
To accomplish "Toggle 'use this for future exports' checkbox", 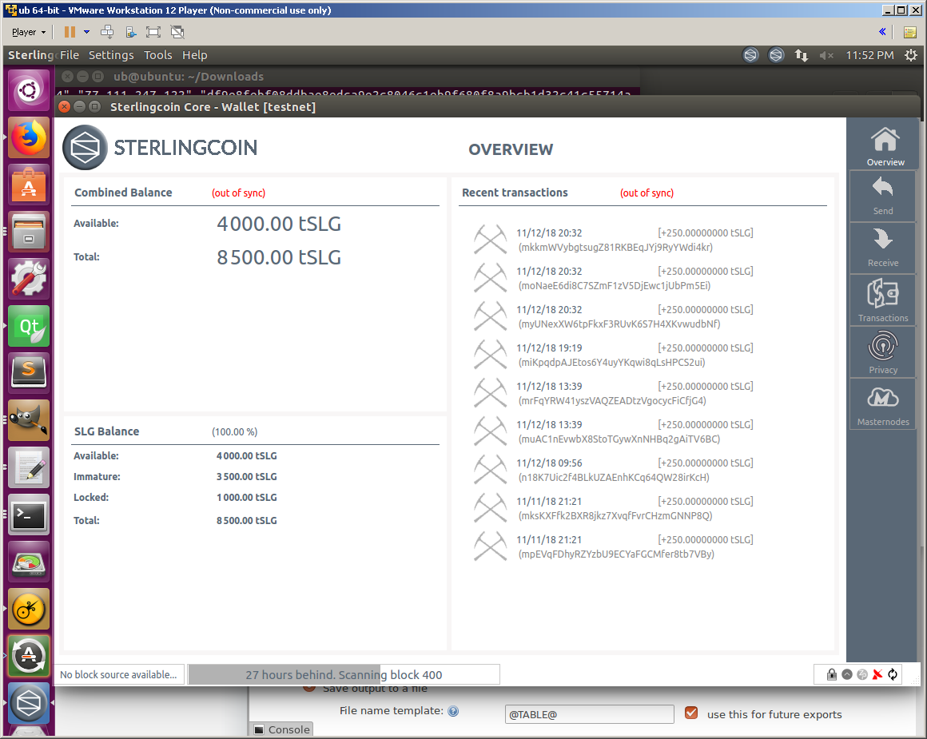I will [x=691, y=713].
